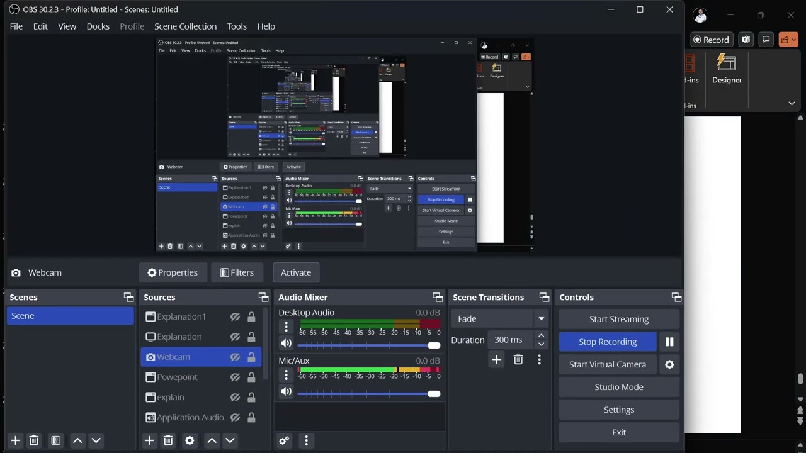Toggle visibility of explain source
The height and width of the screenshot is (453, 806).
(235, 397)
